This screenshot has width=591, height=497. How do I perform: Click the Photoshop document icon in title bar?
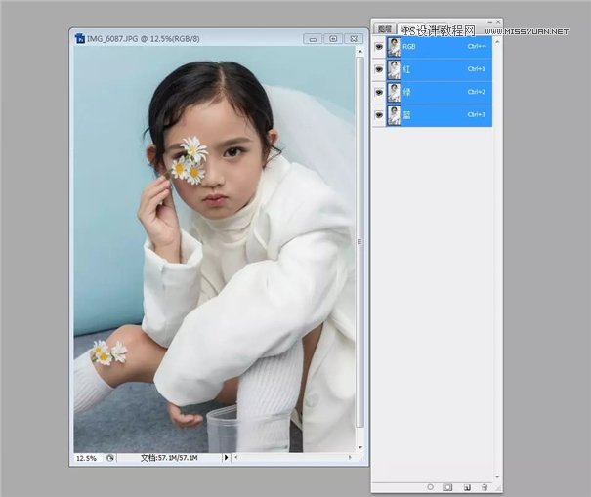[x=80, y=38]
